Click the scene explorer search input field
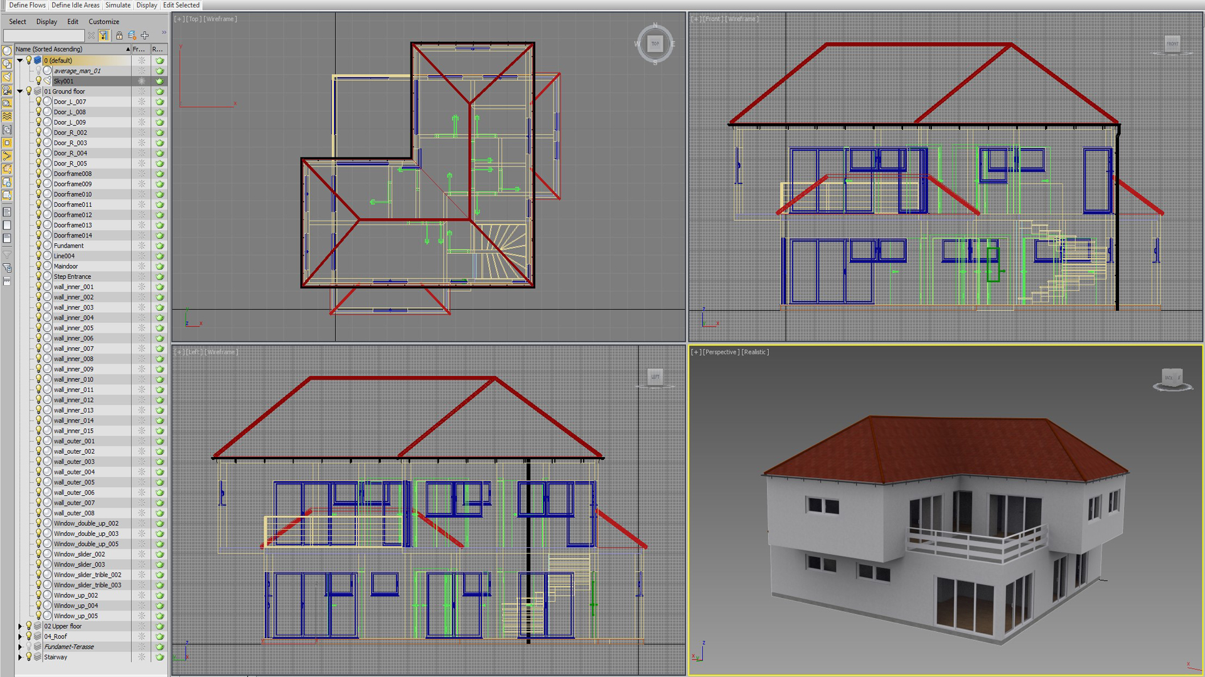1205x677 pixels. [x=43, y=36]
